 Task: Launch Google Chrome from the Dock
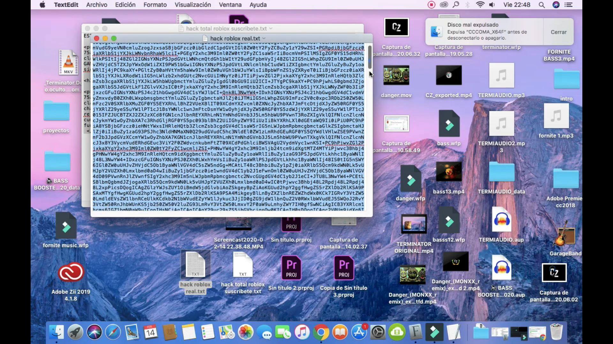pyautogui.click(x=321, y=333)
